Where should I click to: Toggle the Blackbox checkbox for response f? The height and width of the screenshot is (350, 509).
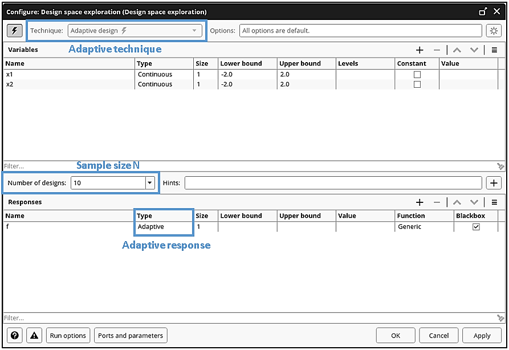coord(476,227)
